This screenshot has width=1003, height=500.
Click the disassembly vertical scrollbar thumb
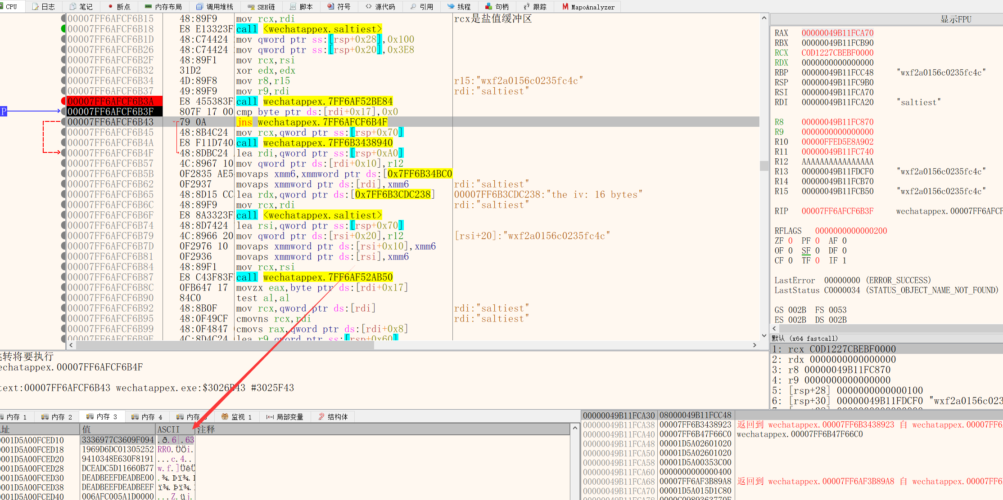[x=764, y=166]
